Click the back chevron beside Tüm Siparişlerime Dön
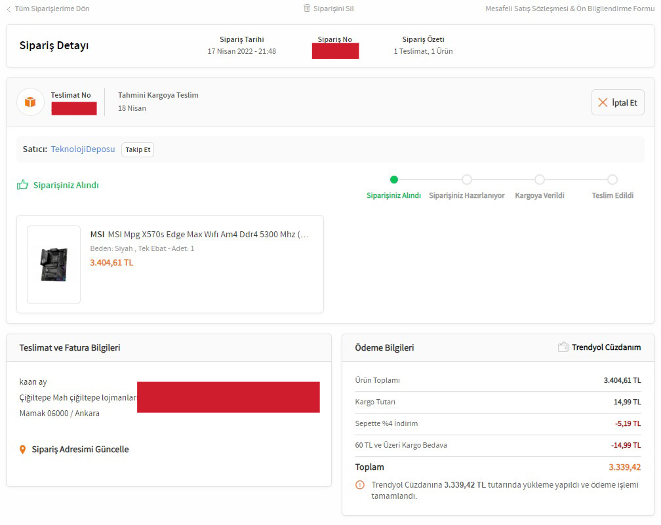661x525 pixels. click(x=9, y=9)
